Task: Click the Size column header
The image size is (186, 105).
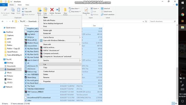Action: [x=94, y=26]
